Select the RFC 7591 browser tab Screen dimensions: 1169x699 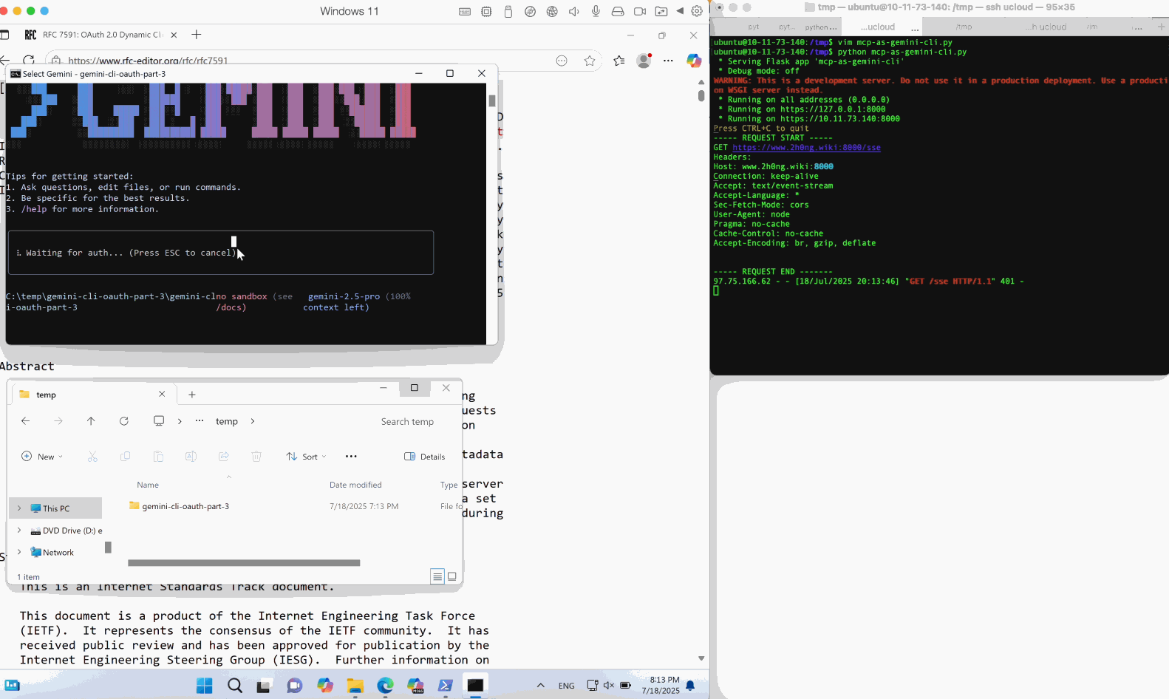click(x=100, y=35)
